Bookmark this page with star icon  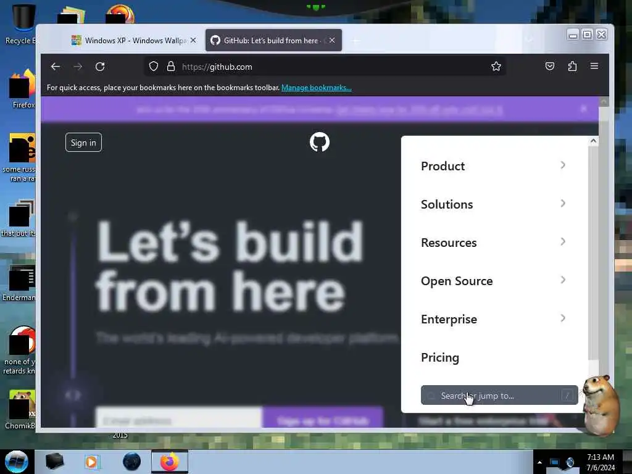(x=496, y=67)
